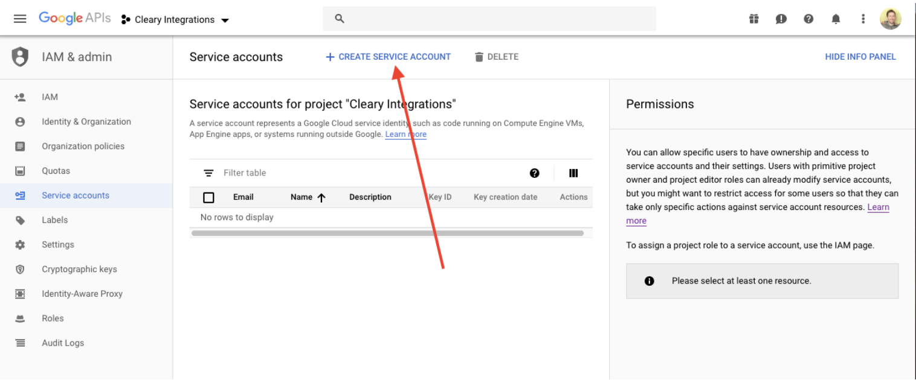
Task: Click the Quotas icon
Action: point(20,171)
